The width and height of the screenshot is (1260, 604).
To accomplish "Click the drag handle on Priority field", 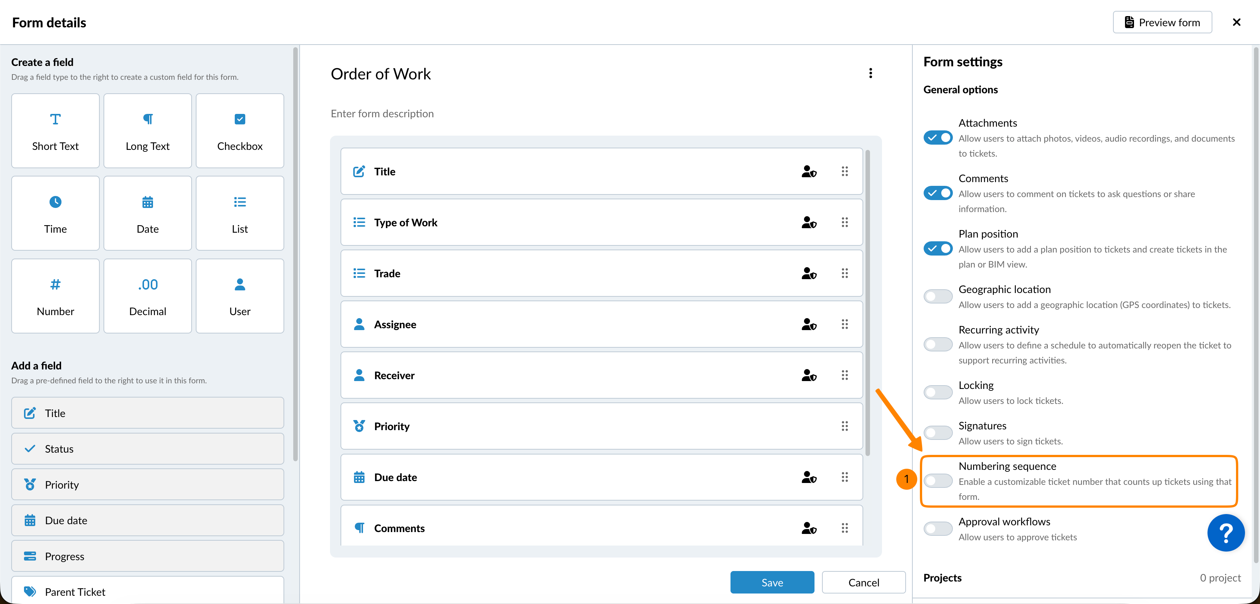I will (844, 426).
